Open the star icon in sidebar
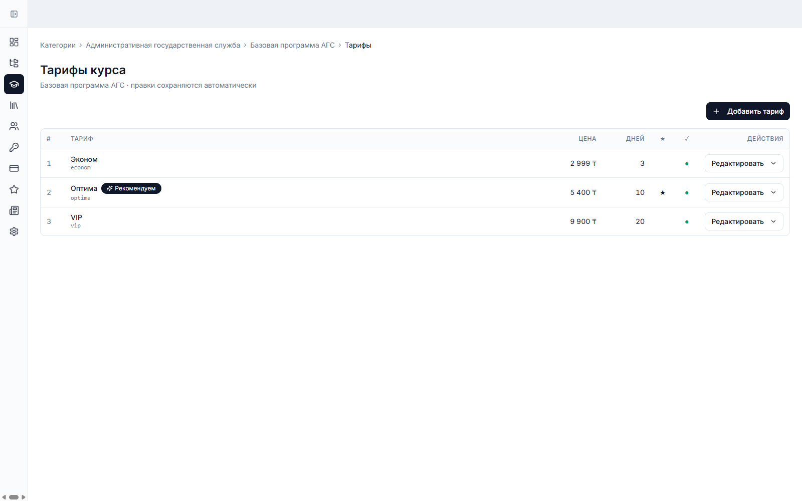The width and height of the screenshot is (802, 501). tap(14, 189)
